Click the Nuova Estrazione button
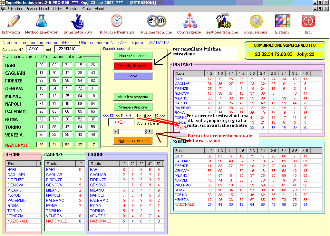 (133, 56)
